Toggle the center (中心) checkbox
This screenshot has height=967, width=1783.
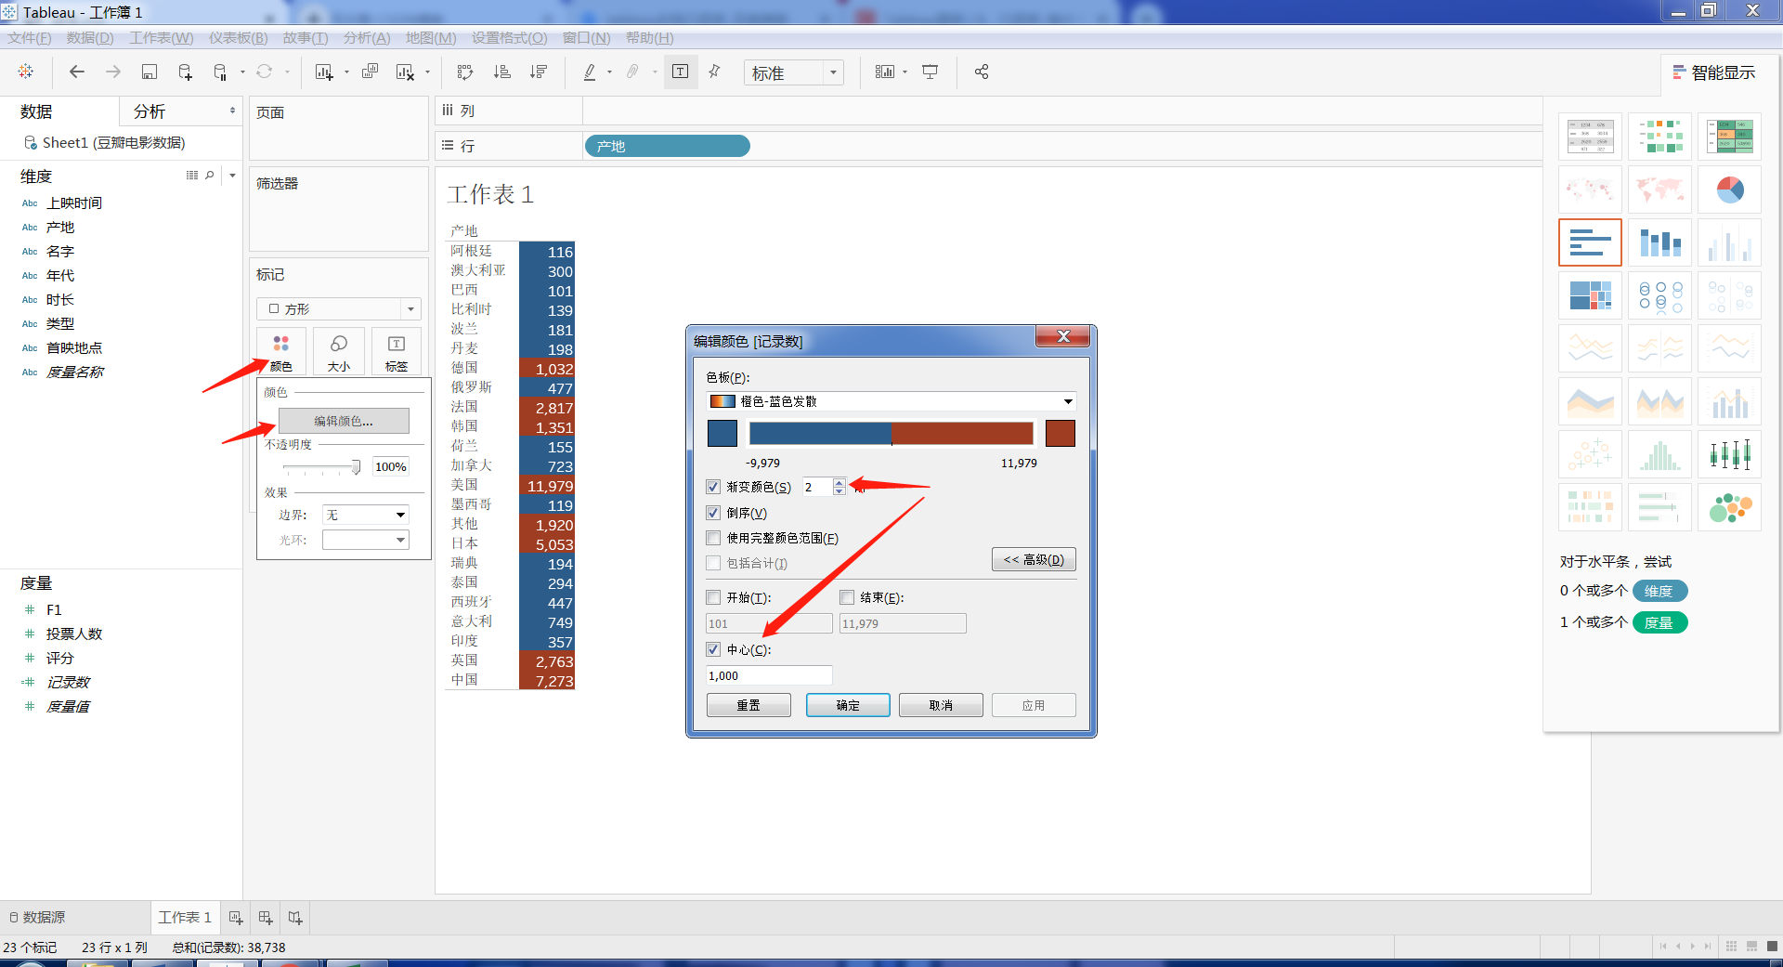[x=713, y=649]
